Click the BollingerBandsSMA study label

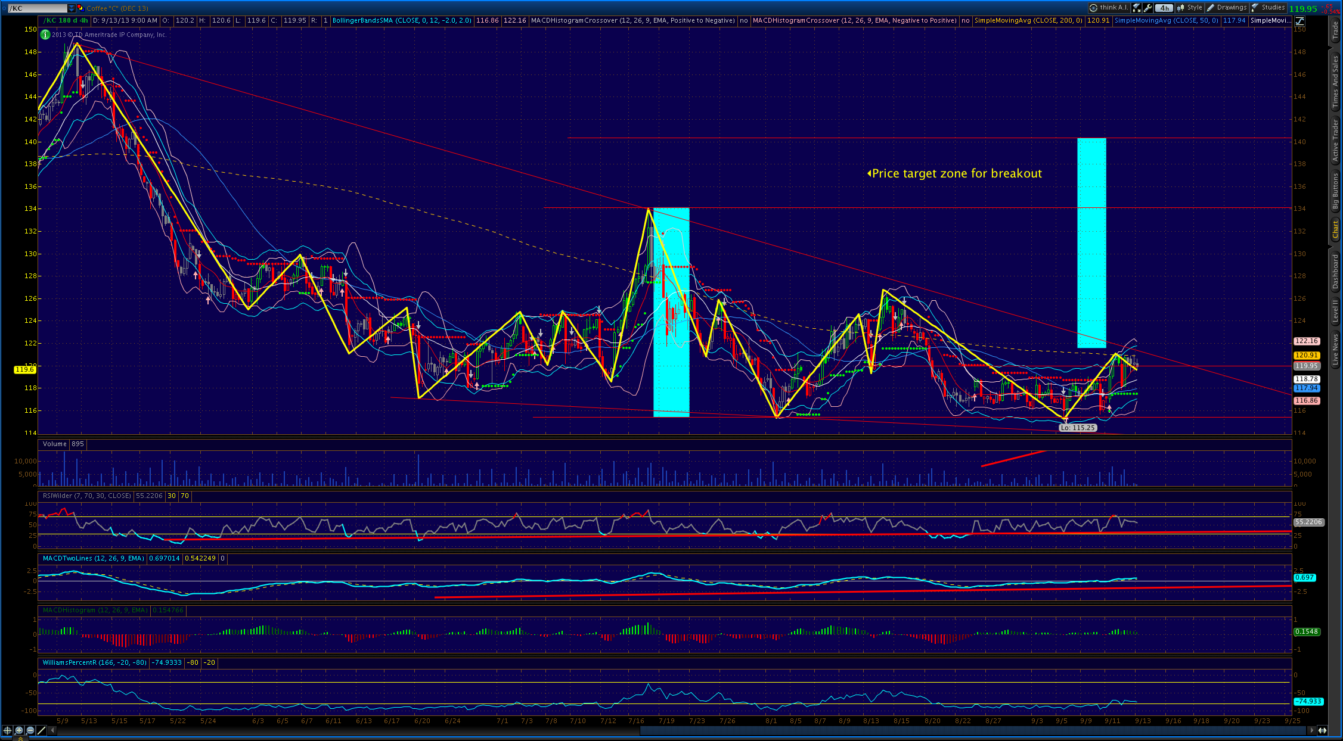coord(402,20)
